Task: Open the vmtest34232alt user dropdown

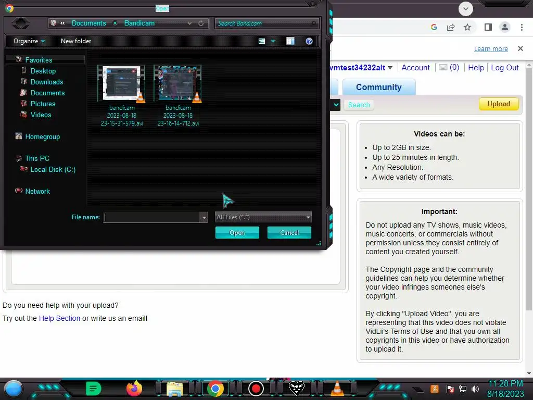Action: [x=390, y=68]
